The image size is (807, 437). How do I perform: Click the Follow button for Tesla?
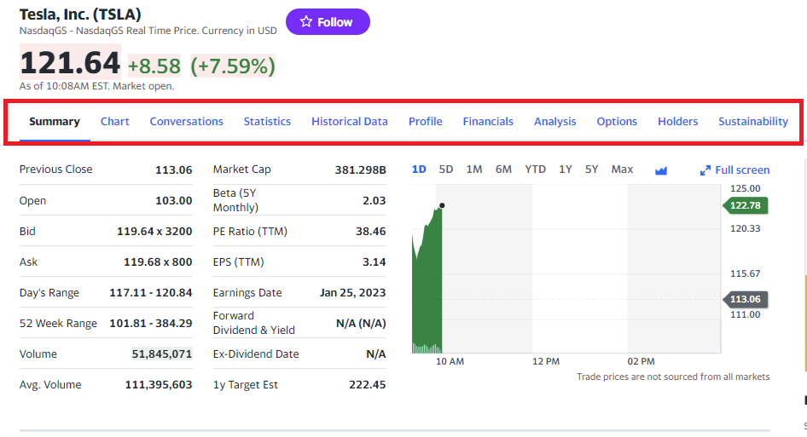click(328, 22)
